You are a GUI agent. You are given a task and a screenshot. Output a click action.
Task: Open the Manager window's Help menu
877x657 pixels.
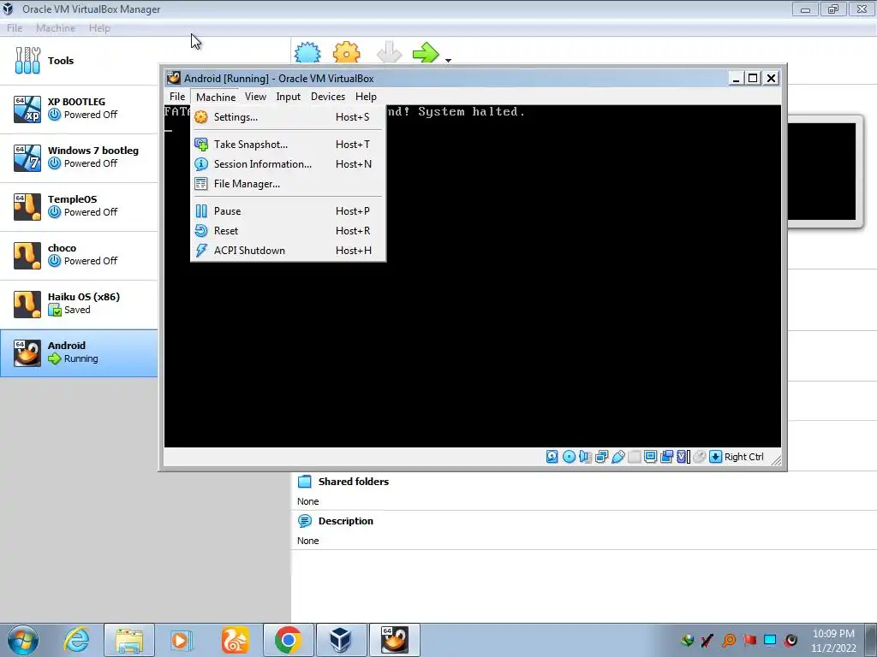tap(99, 28)
